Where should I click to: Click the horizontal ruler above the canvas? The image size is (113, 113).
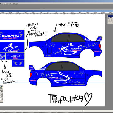52,13
